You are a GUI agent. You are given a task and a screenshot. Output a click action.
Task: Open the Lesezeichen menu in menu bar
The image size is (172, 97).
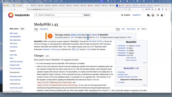pyautogui.click(x=38, y=1)
